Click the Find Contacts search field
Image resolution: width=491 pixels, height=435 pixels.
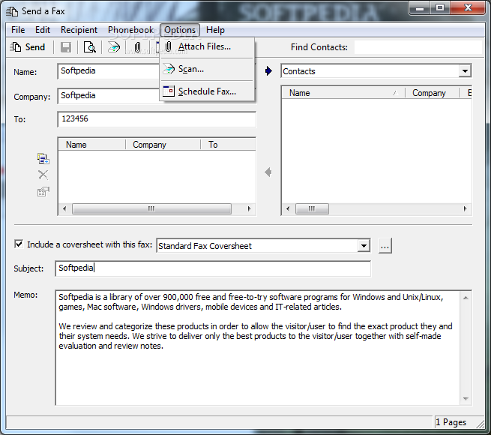coord(418,47)
